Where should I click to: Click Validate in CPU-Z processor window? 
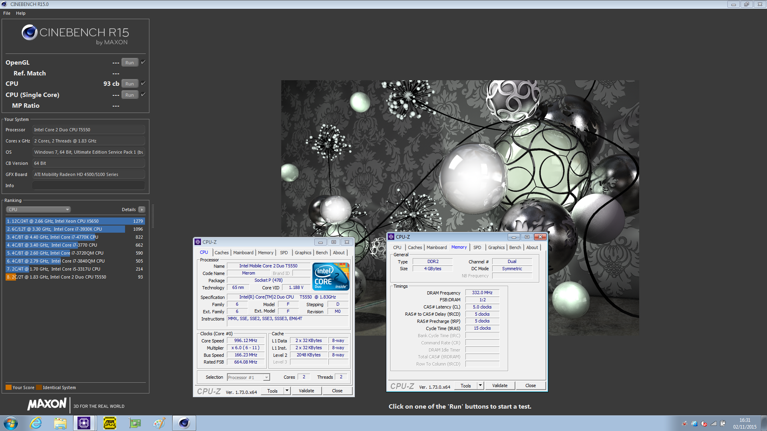coord(306,391)
